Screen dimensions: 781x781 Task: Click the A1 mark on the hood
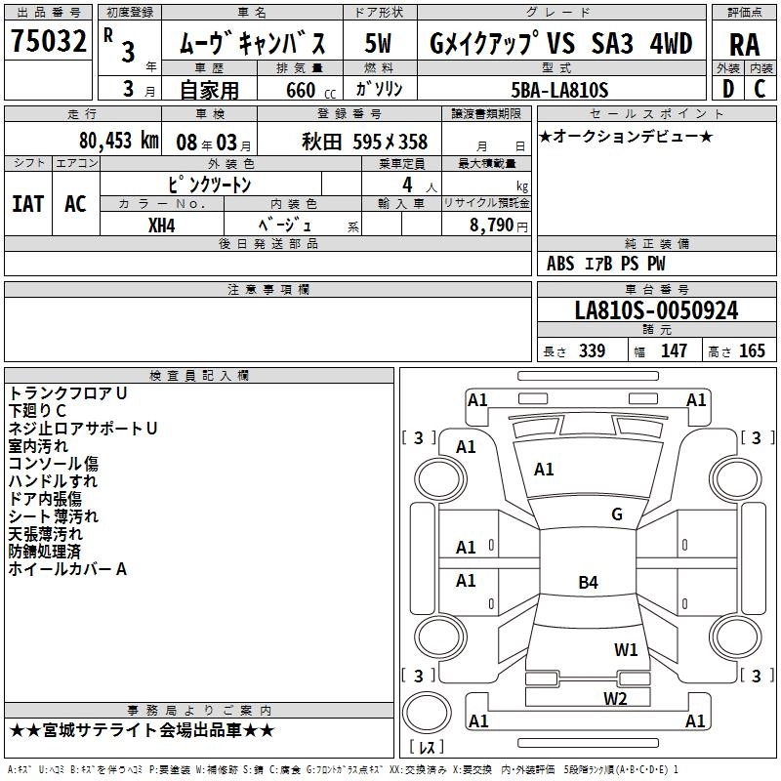[x=544, y=470]
